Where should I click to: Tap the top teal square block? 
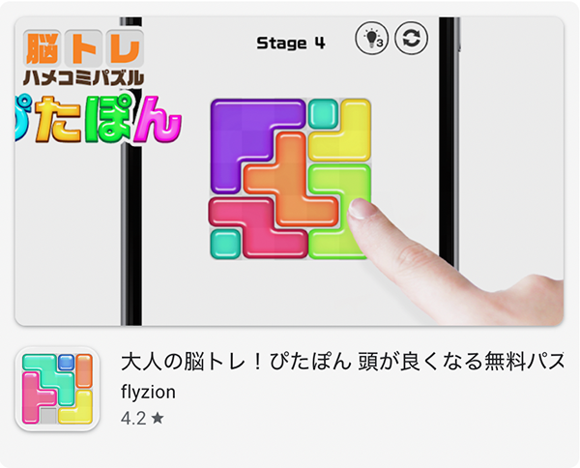[323, 113]
